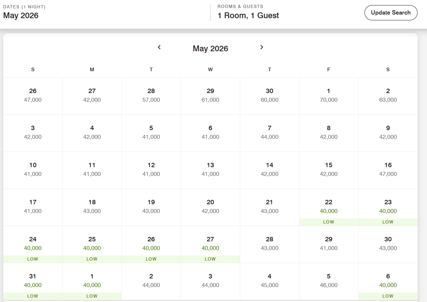The height and width of the screenshot is (302, 427).
Task: Open the Rooms & Guests selector
Action: pos(248,12)
